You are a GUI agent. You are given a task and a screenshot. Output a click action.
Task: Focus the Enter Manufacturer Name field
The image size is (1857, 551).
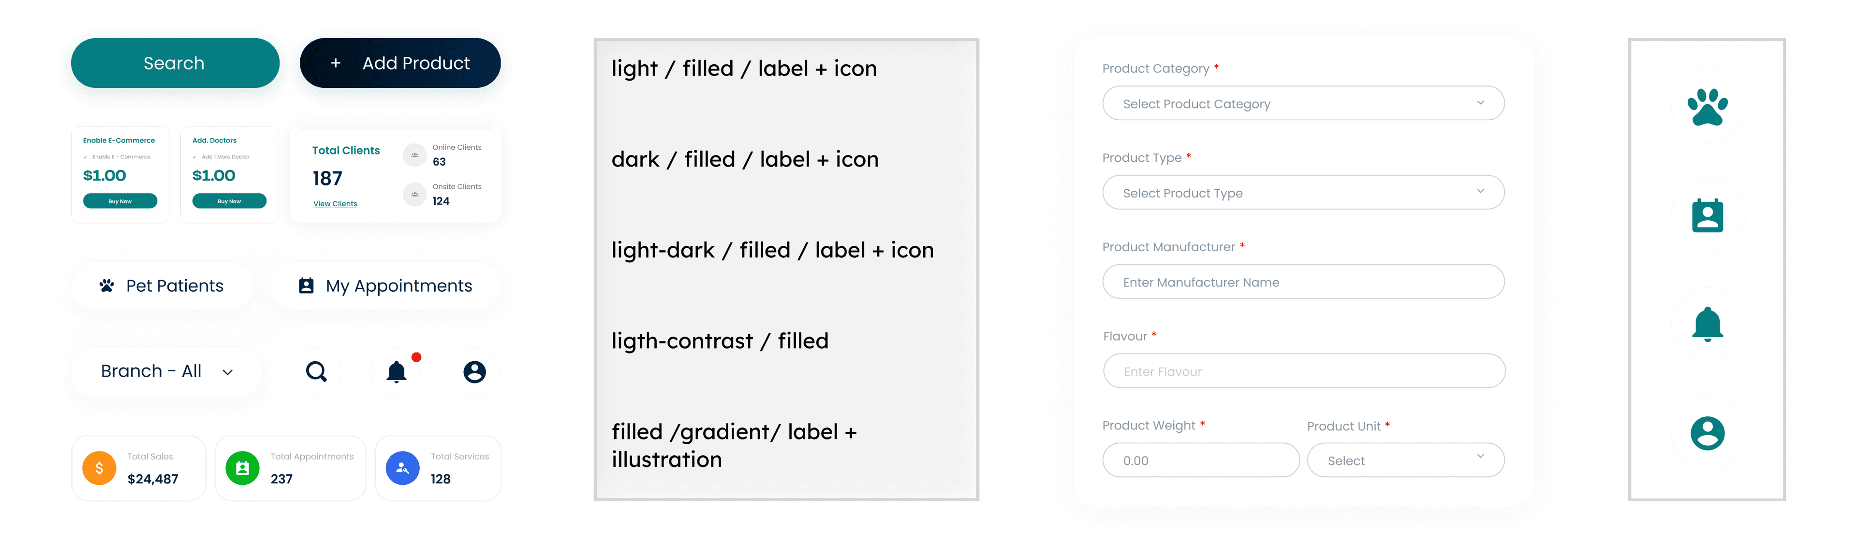pyautogui.click(x=1303, y=283)
